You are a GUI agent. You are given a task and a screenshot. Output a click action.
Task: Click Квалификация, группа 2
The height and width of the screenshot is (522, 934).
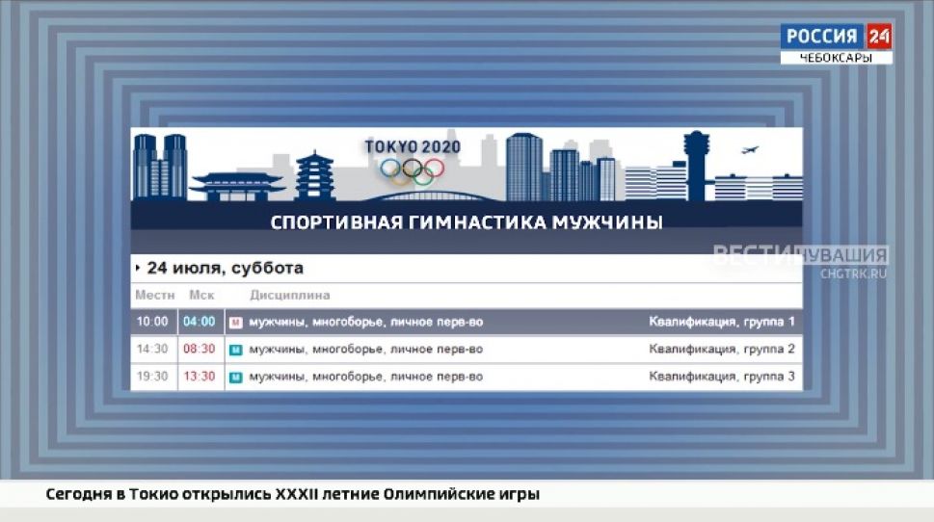(x=721, y=350)
